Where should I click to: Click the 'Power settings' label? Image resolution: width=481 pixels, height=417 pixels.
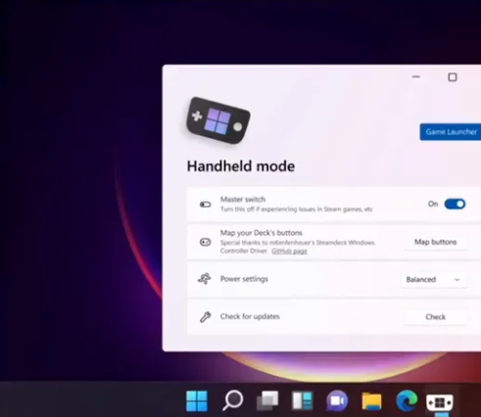coord(244,279)
